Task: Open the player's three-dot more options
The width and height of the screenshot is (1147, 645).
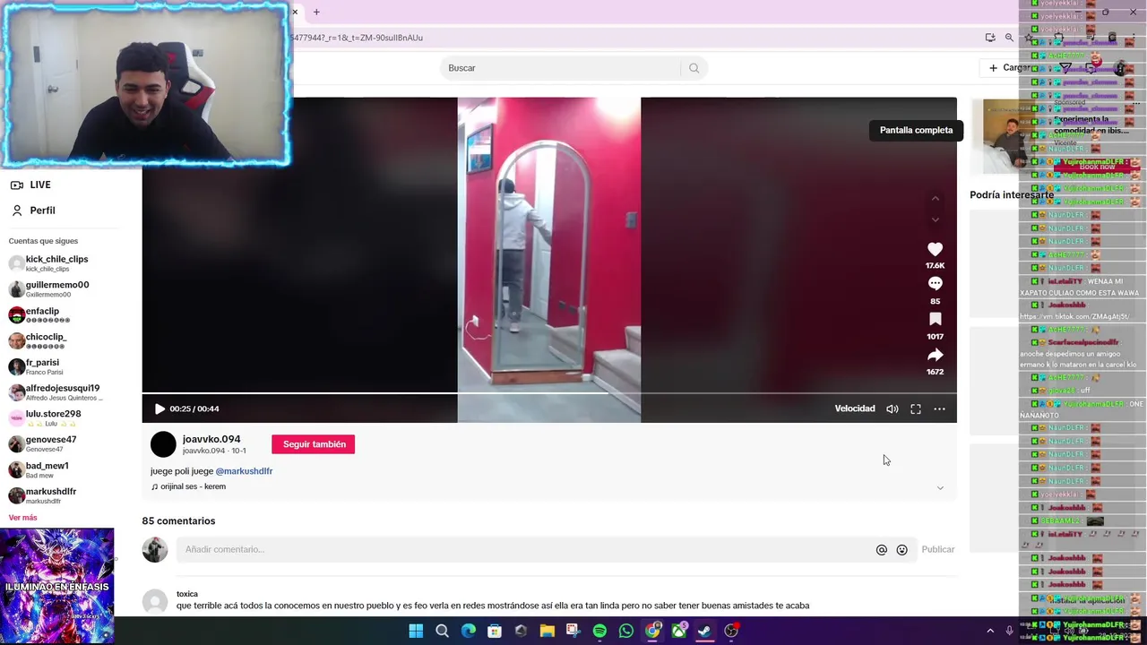Action: (939, 408)
